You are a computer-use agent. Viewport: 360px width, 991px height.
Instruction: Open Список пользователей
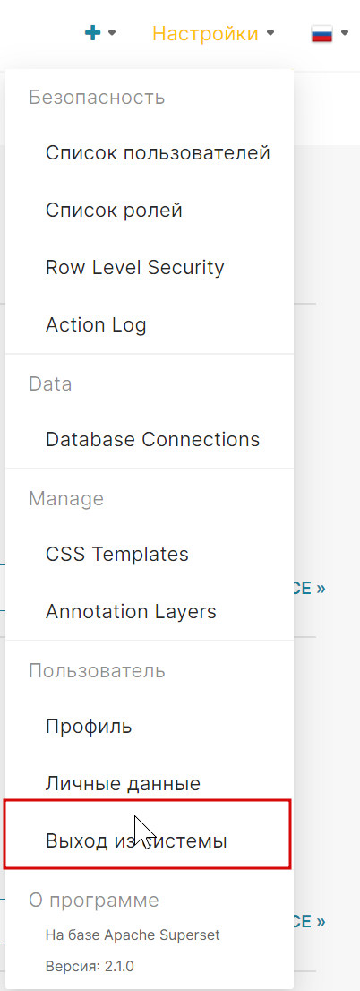pyautogui.click(x=150, y=153)
